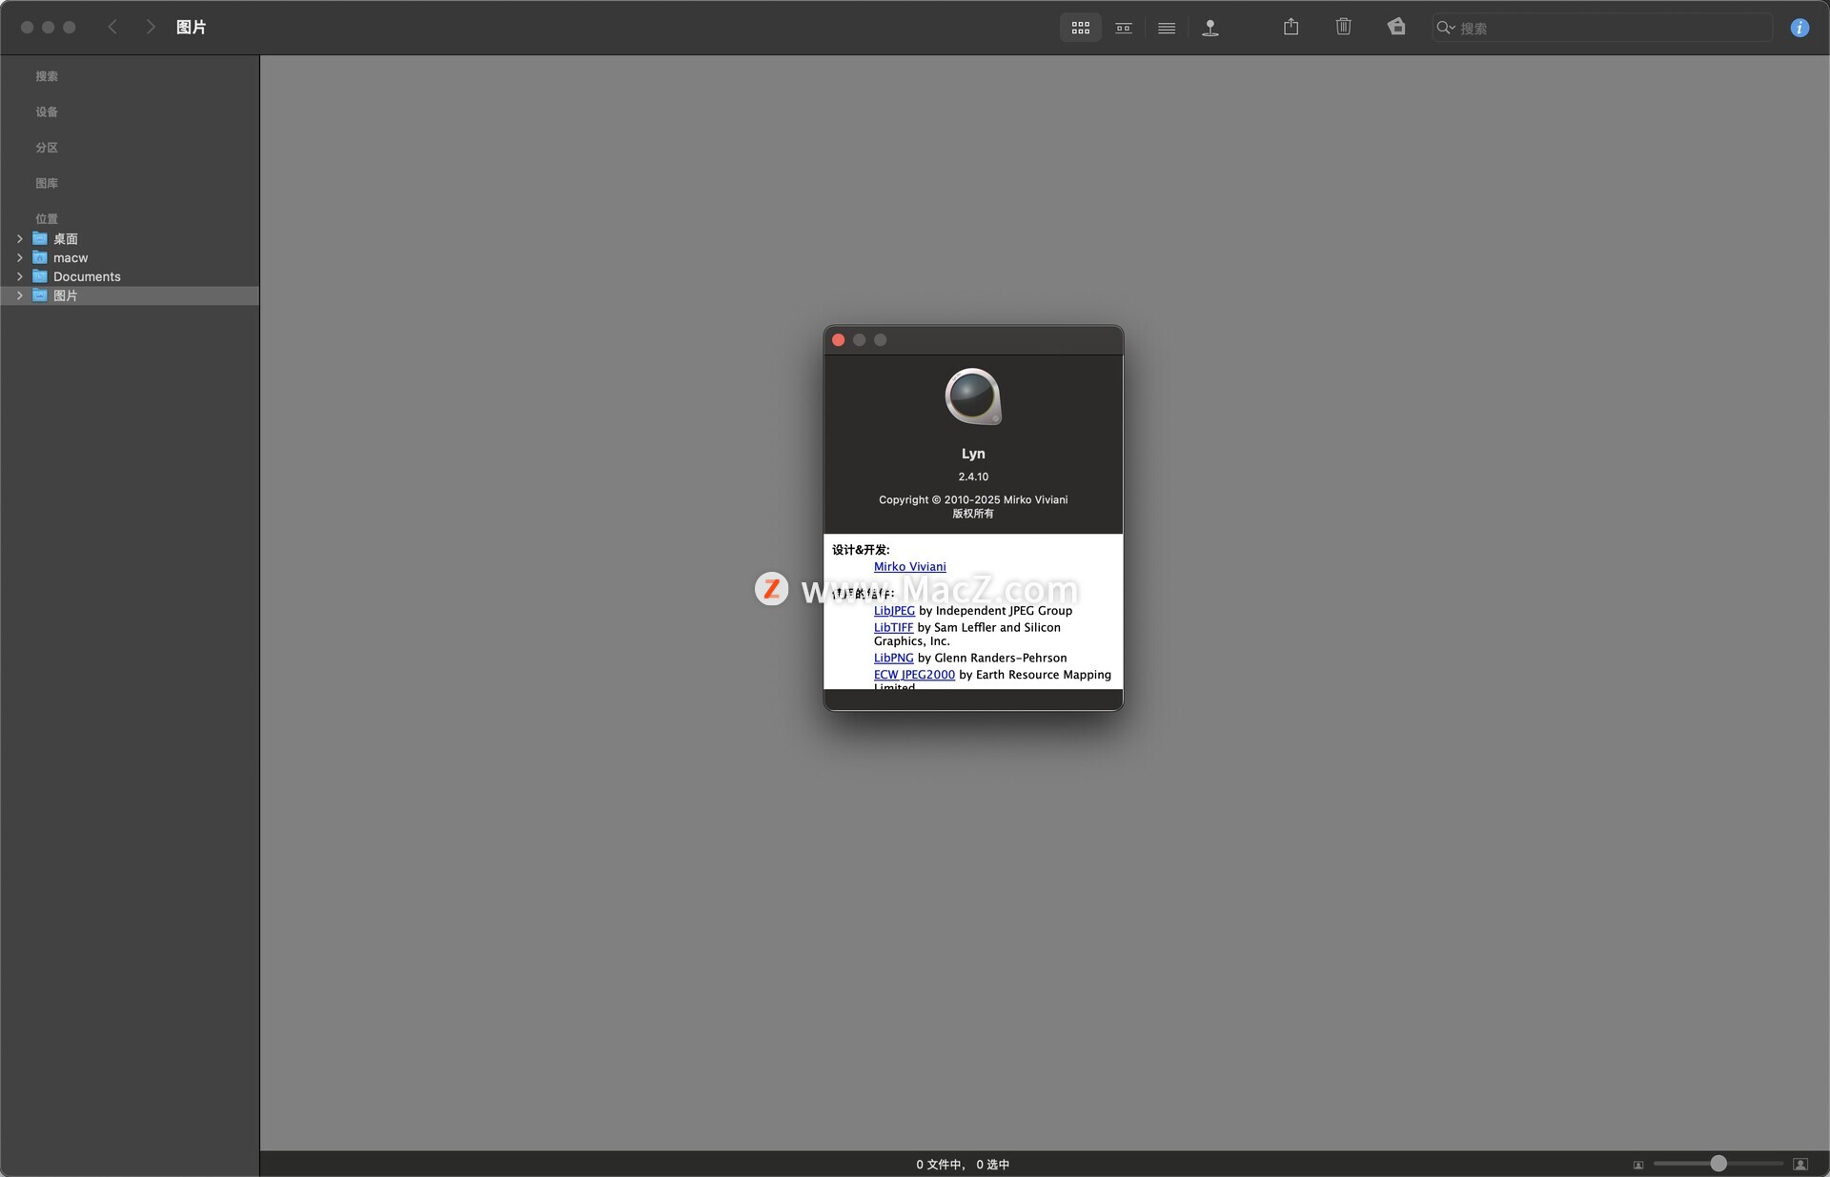The width and height of the screenshot is (1830, 1177).
Task: Click the open-with-application toolbar icon
Action: point(1396,27)
